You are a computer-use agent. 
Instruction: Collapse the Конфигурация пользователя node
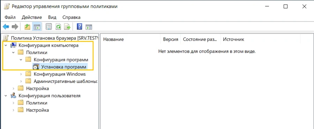(6, 96)
